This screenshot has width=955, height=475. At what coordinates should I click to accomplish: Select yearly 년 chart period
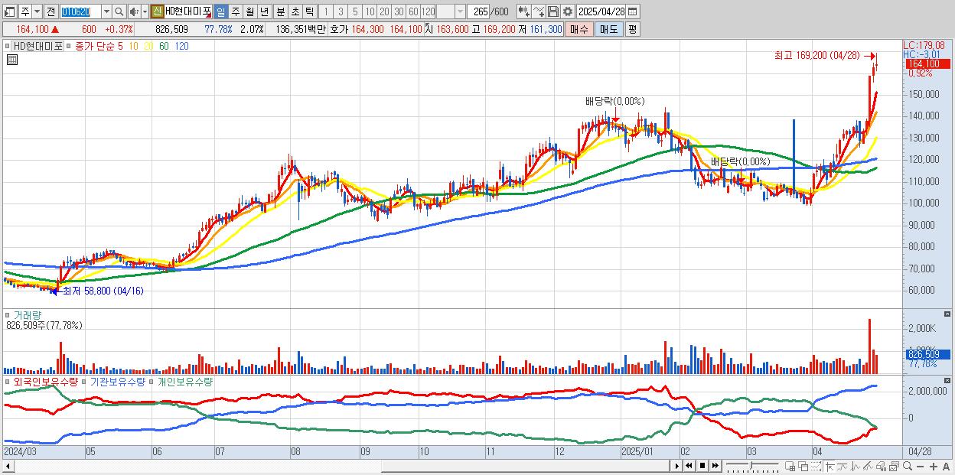click(x=264, y=11)
